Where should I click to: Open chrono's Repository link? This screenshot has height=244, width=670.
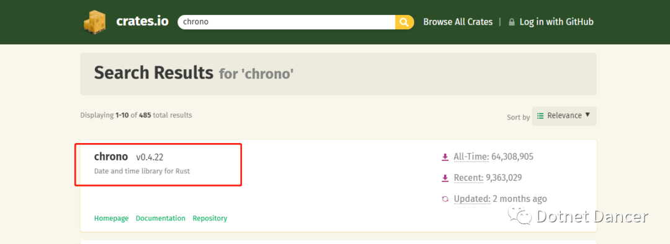pyautogui.click(x=210, y=218)
